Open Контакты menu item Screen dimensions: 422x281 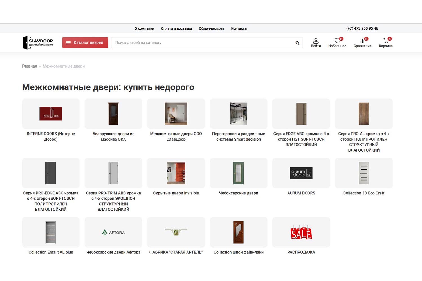click(x=239, y=28)
